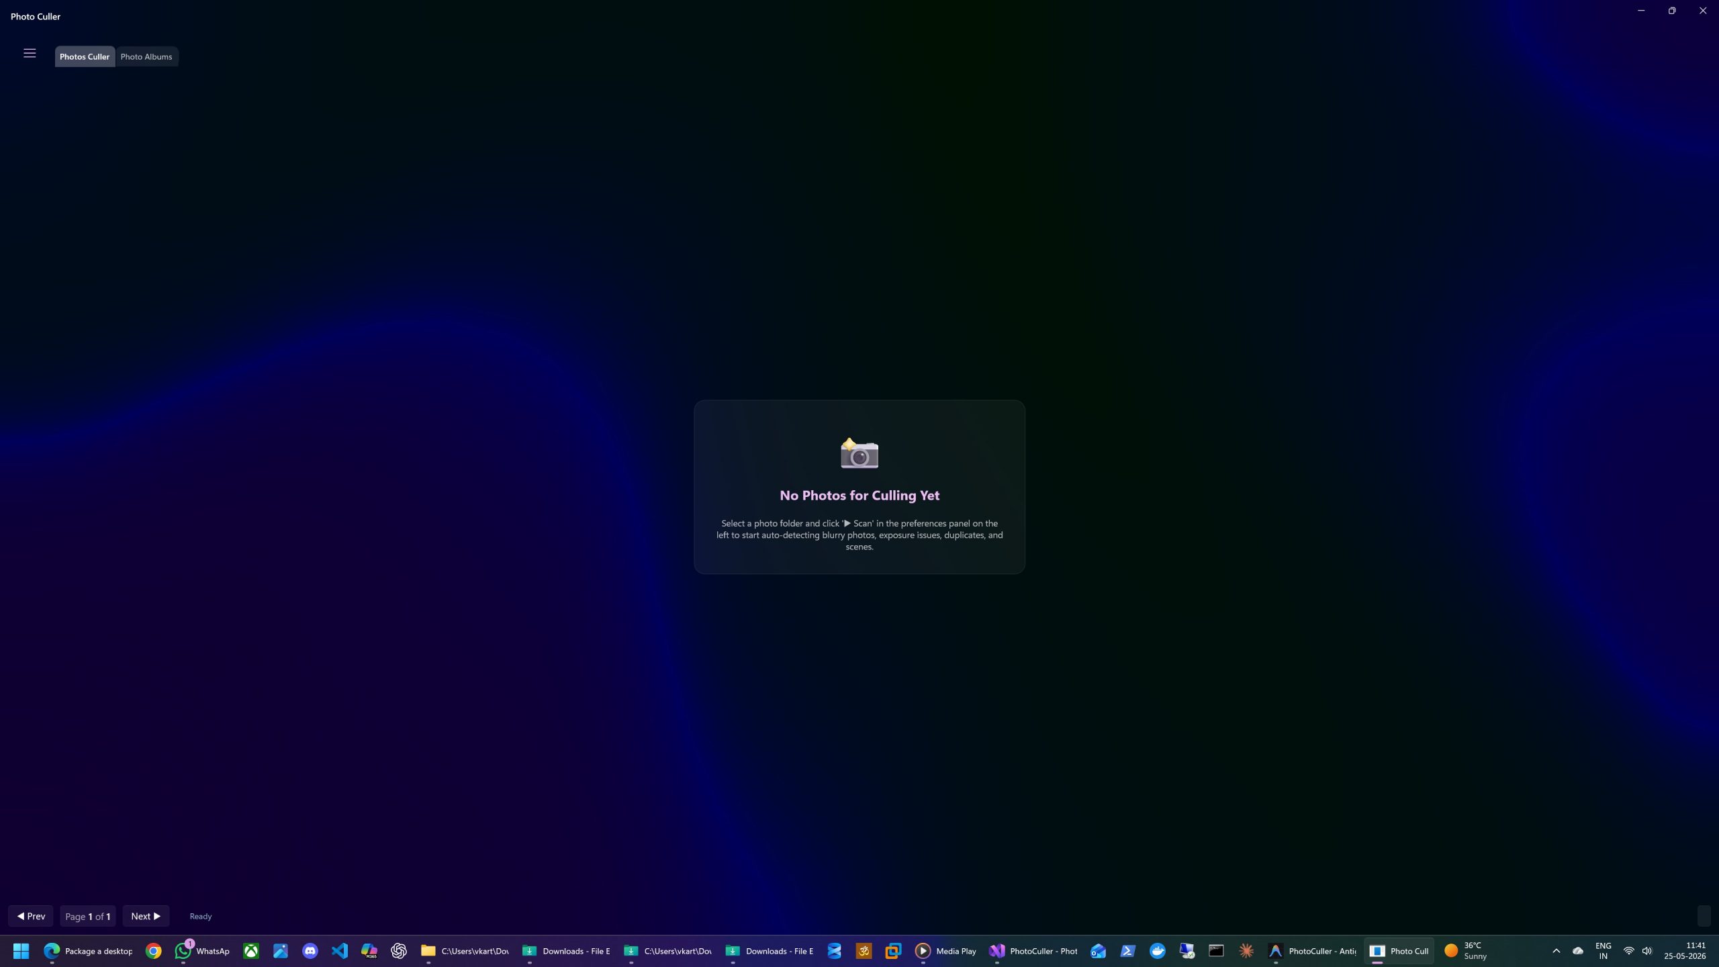The width and height of the screenshot is (1719, 967).
Task: Open the Windows Start menu
Action: [x=21, y=951]
